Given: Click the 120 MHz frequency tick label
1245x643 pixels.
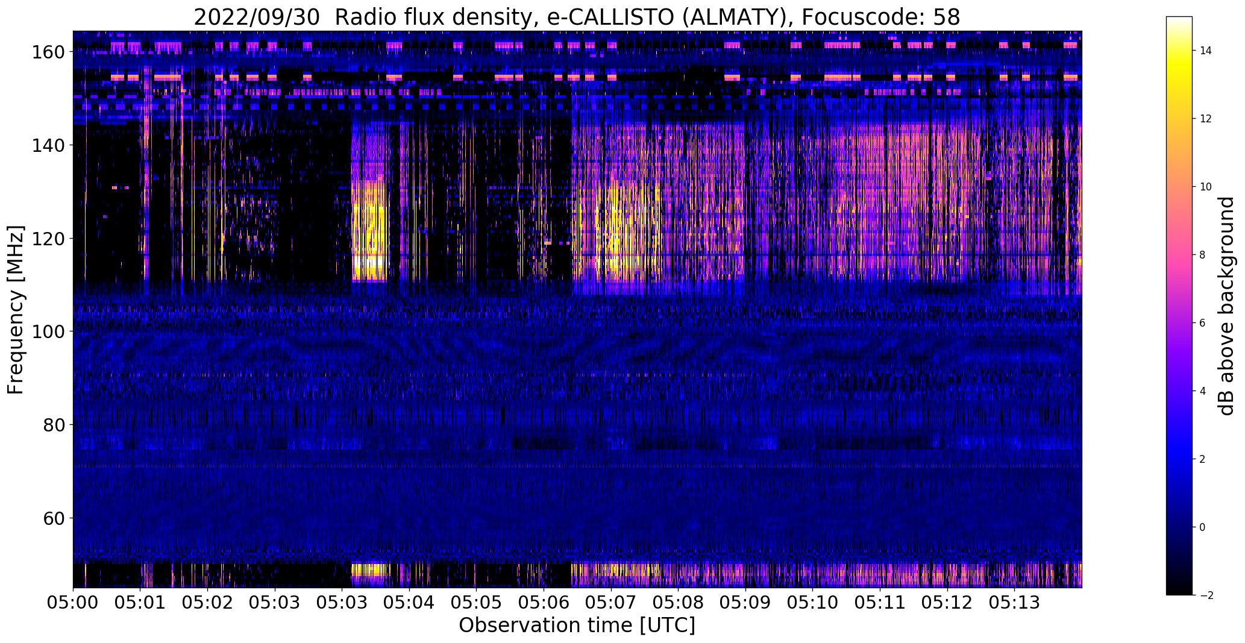Looking at the screenshot, I should (47, 239).
